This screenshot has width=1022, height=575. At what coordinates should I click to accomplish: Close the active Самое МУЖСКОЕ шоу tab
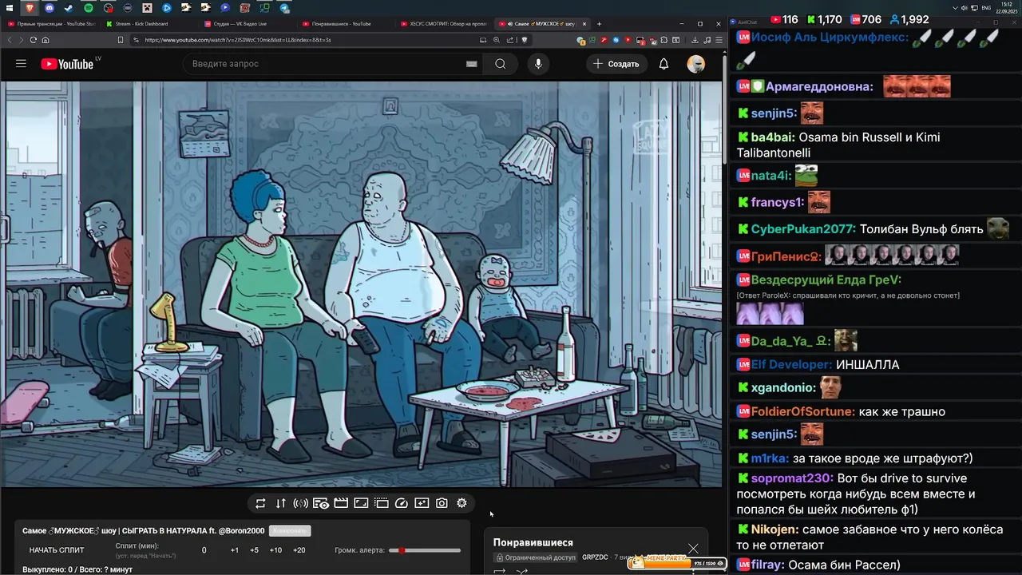pos(584,24)
